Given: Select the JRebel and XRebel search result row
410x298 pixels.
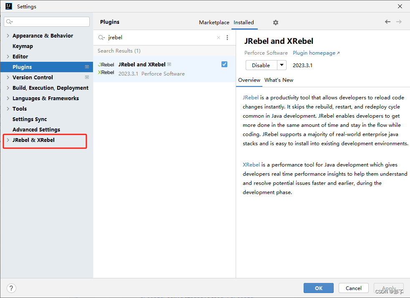Looking at the screenshot, I should coord(164,69).
